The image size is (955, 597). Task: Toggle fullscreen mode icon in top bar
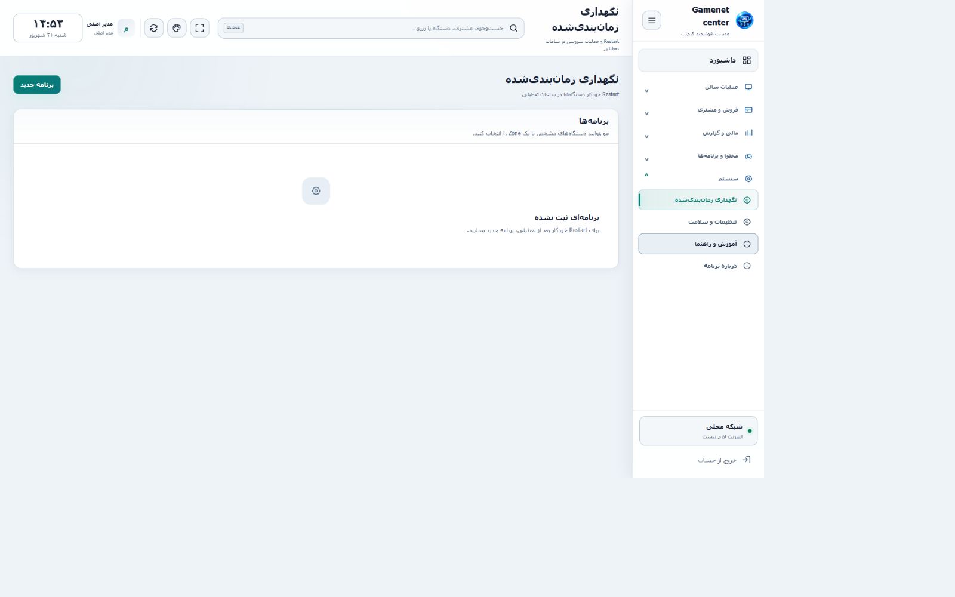click(199, 28)
